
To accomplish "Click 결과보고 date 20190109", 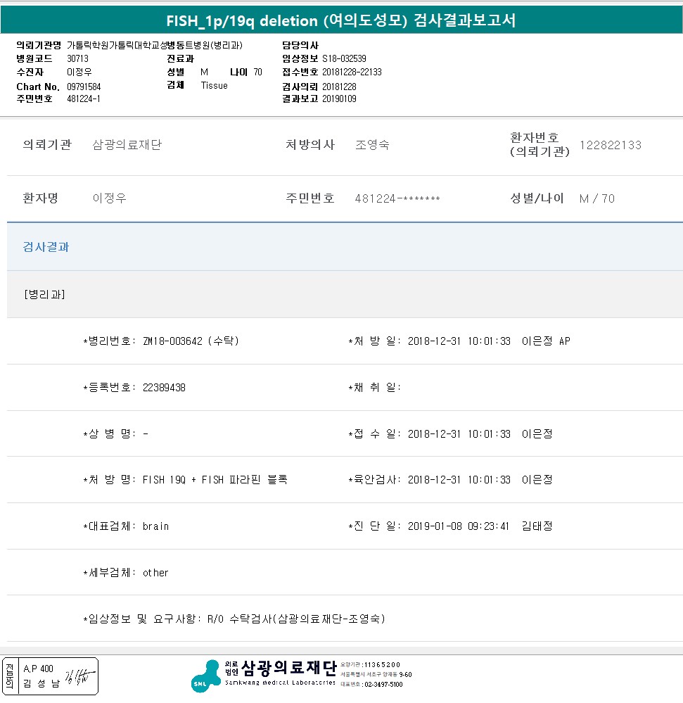I will (x=339, y=99).
